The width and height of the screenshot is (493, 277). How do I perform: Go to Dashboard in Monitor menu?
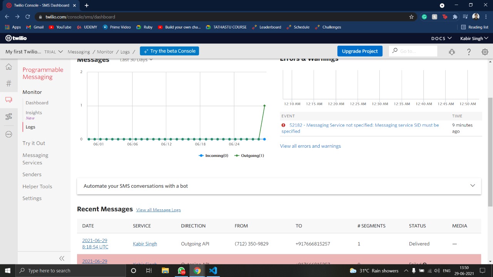click(x=37, y=103)
